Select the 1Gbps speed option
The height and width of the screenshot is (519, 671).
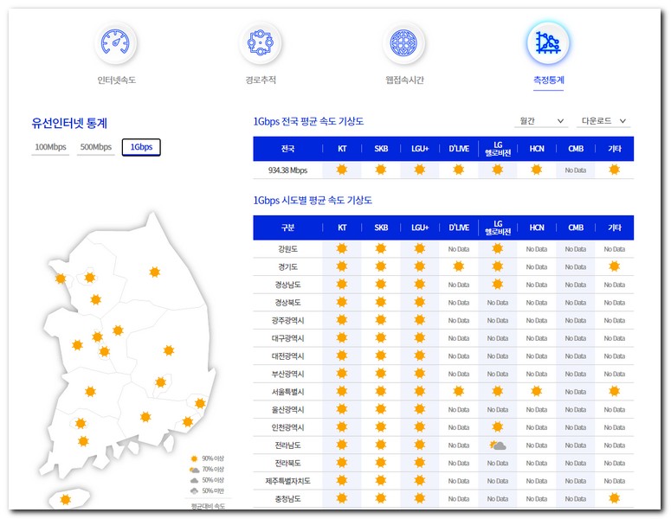click(141, 147)
